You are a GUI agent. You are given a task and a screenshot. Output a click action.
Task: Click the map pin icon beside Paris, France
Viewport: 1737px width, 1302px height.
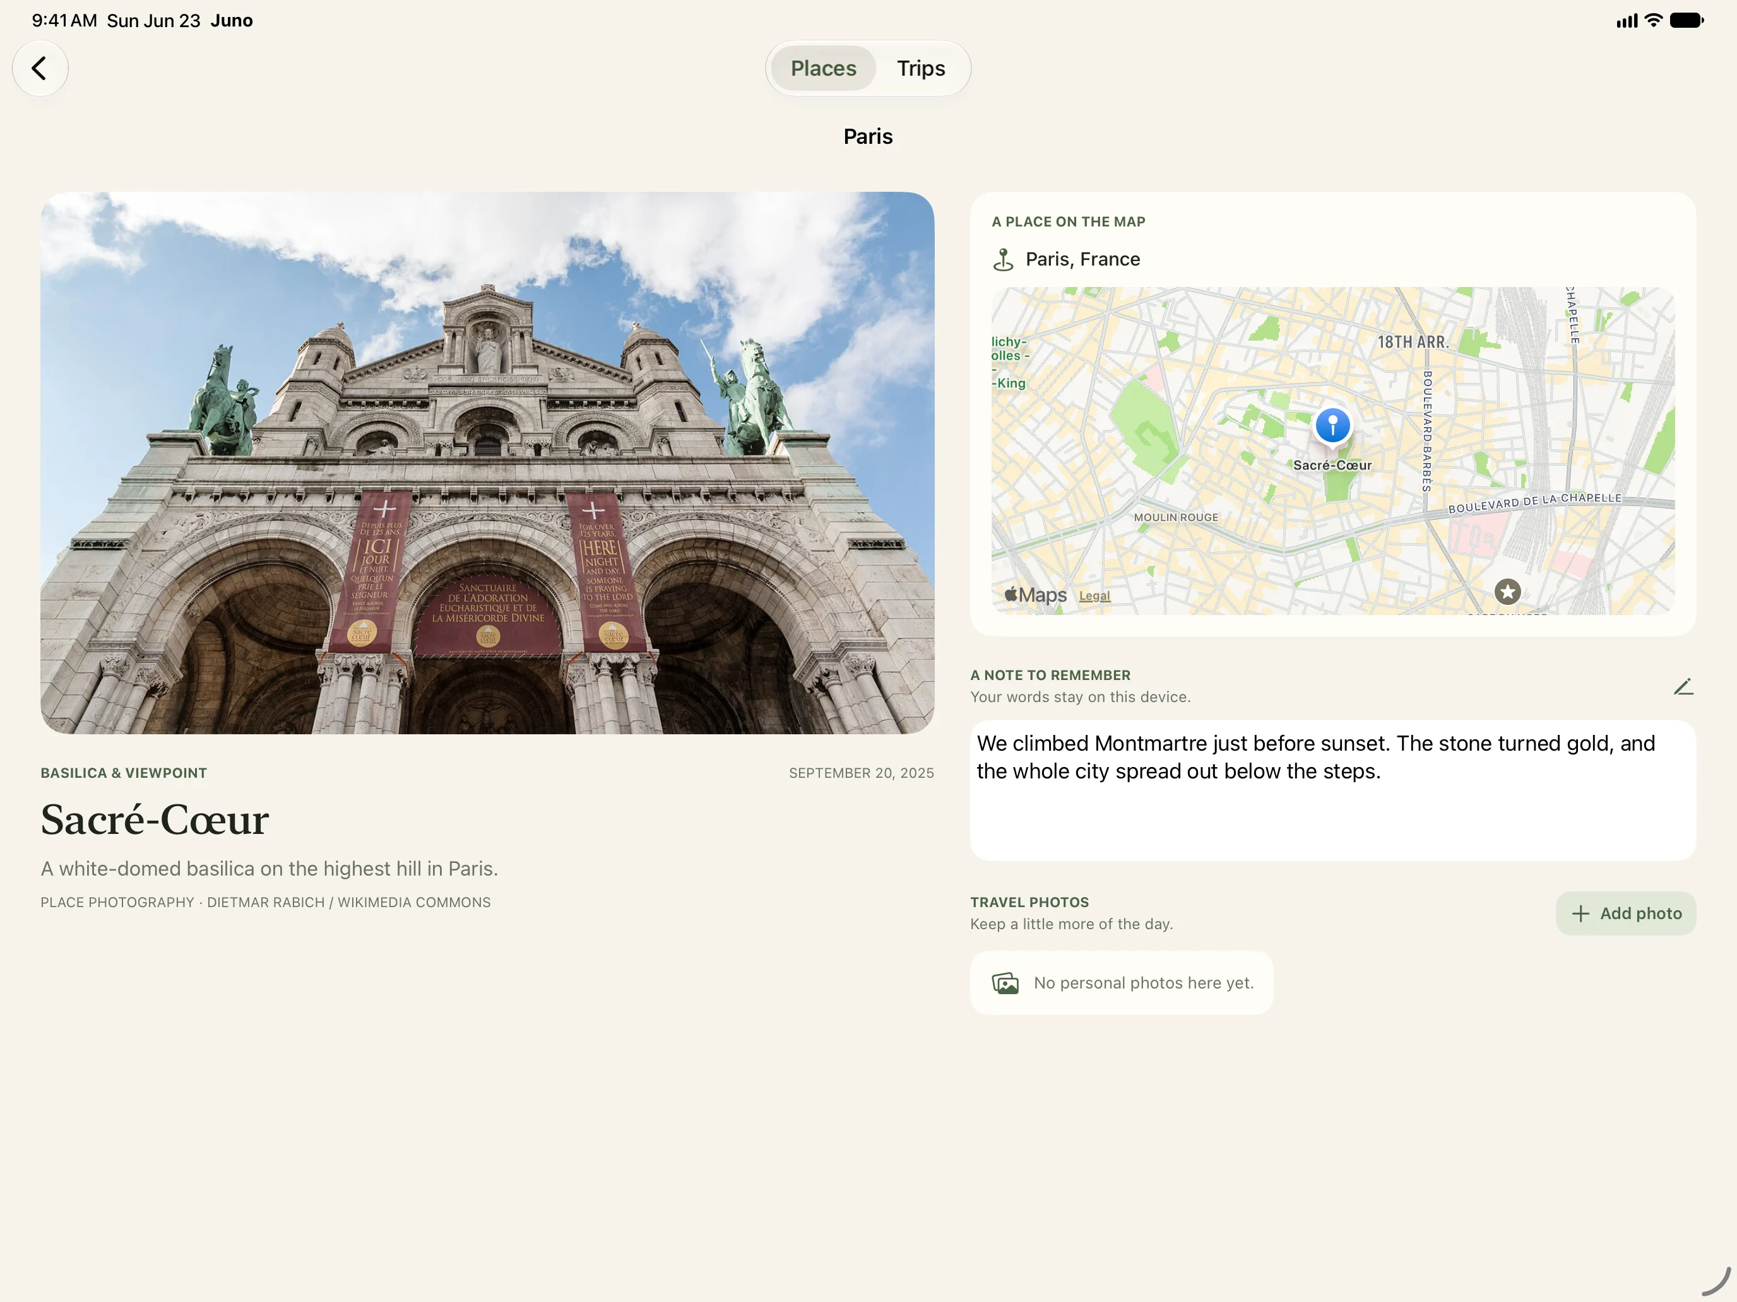click(x=1003, y=259)
